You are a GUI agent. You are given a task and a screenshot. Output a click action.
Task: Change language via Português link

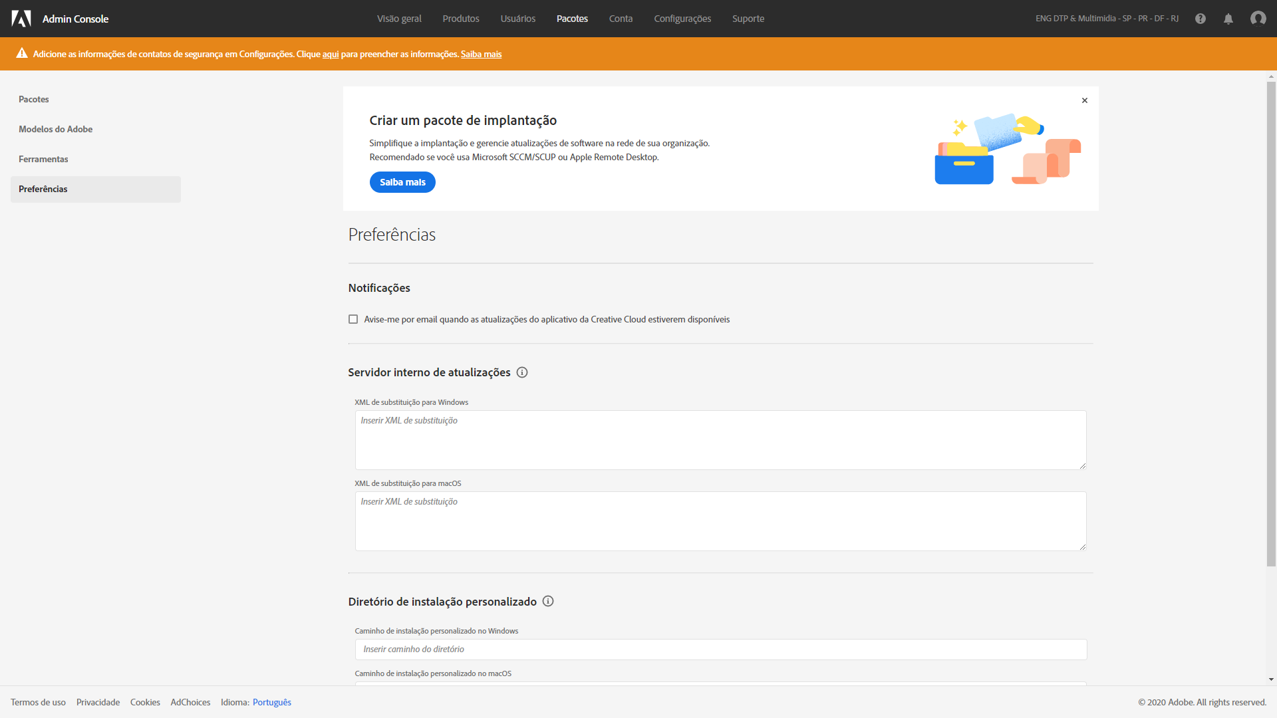(x=272, y=702)
